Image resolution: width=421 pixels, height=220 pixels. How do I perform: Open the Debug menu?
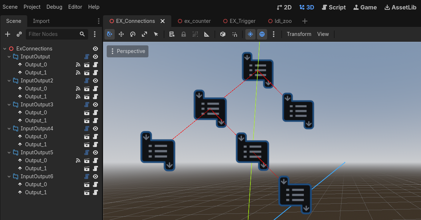point(54,7)
